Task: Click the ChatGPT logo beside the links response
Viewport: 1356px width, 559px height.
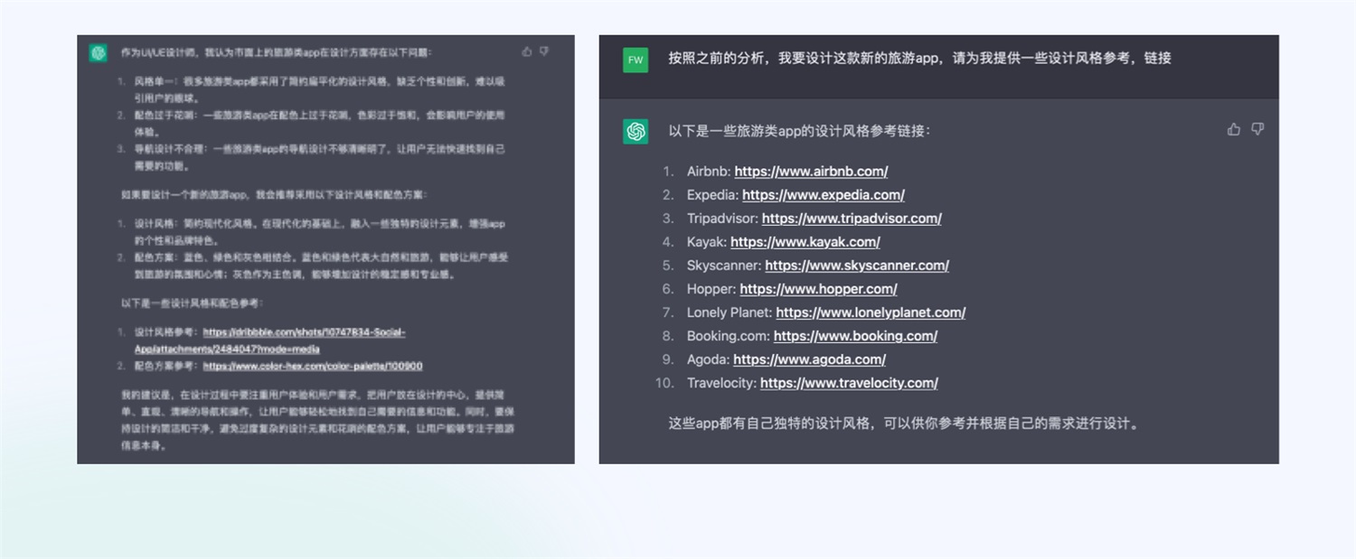Action: point(636,131)
